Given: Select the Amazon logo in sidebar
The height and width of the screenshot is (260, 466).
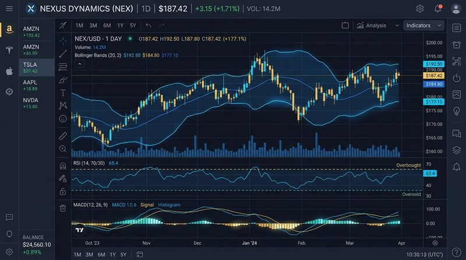Looking at the screenshot, I should [x=9, y=30].
